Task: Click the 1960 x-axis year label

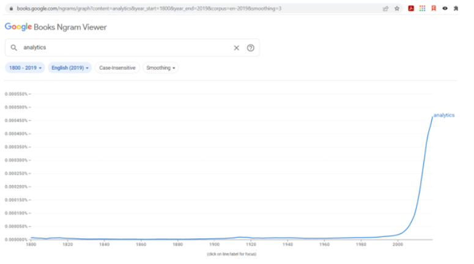Action: tap(324, 244)
